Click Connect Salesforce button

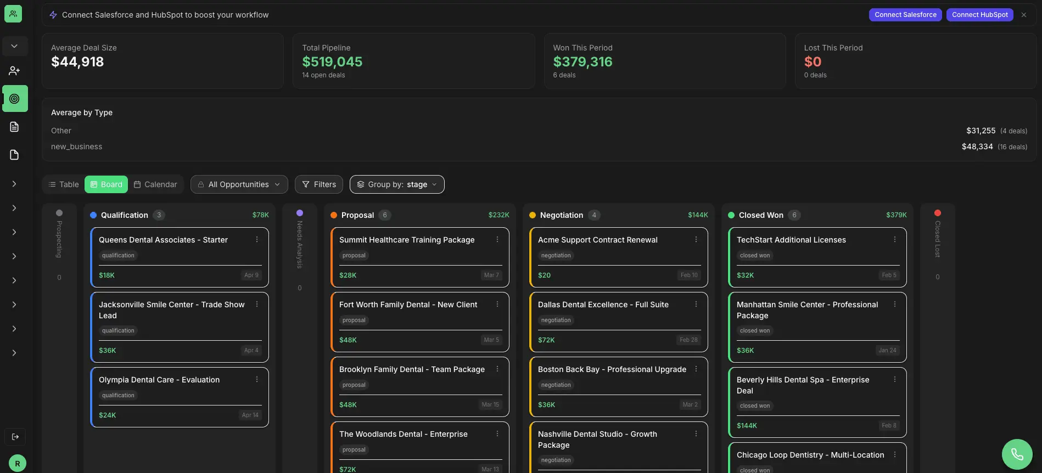[905, 15]
